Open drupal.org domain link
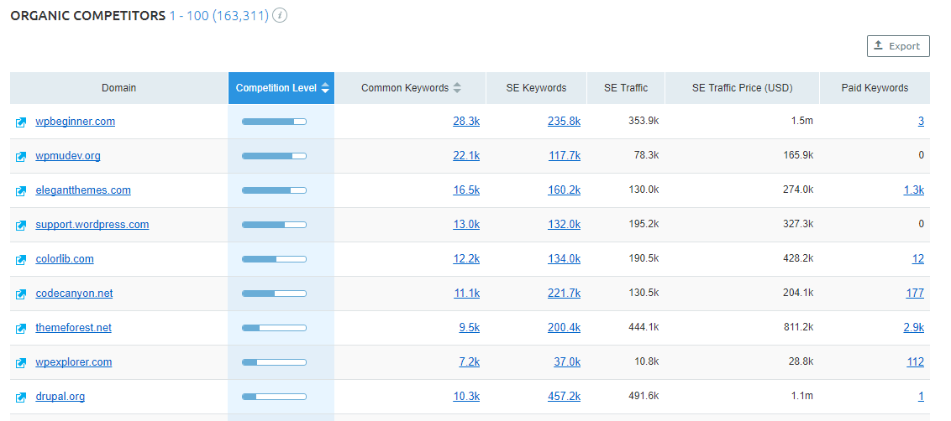The width and height of the screenshot is (951, 421). tap(60, 397)
